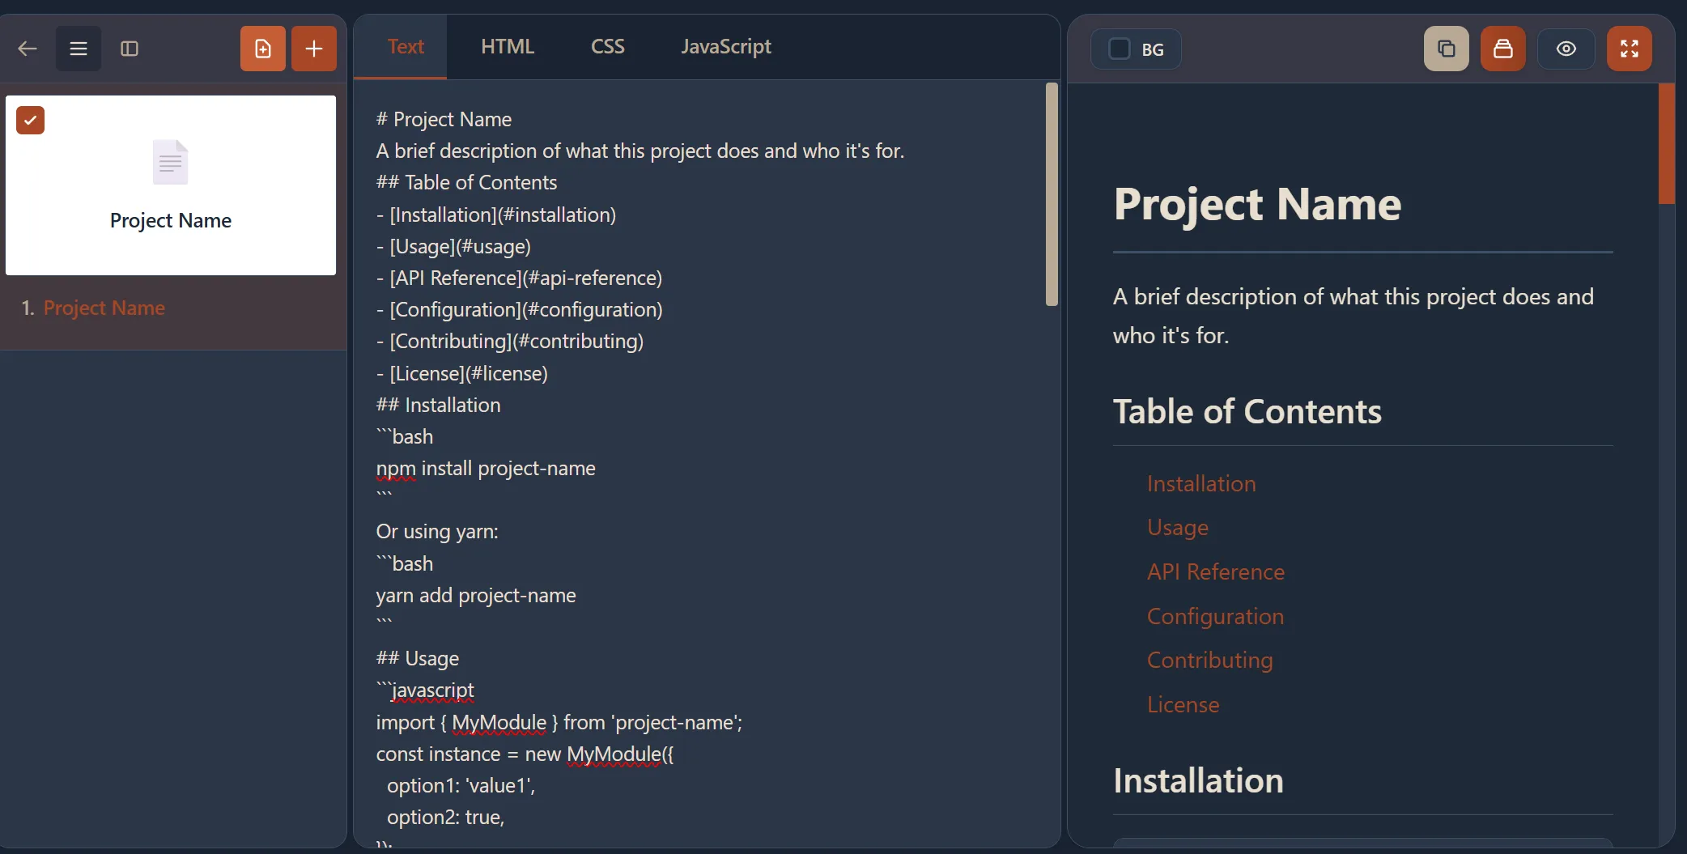Screen dimensions: 1687x854
Task: Click Table of Contents heading in preview
Action: coord(1247,412)
